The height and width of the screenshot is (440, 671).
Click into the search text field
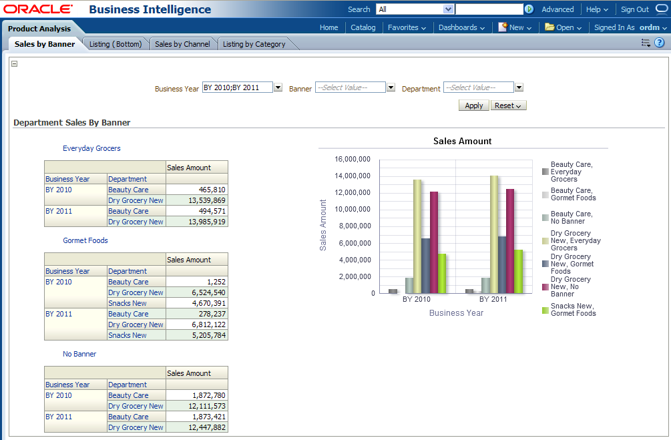[489, 9]
